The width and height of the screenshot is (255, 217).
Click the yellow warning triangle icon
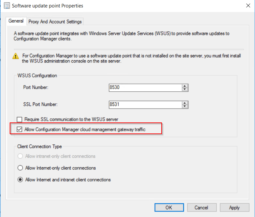pos(16,56)
